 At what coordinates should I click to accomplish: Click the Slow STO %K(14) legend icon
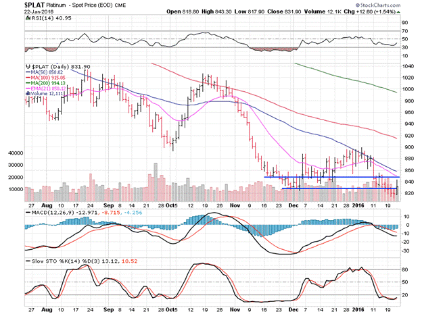27,261
